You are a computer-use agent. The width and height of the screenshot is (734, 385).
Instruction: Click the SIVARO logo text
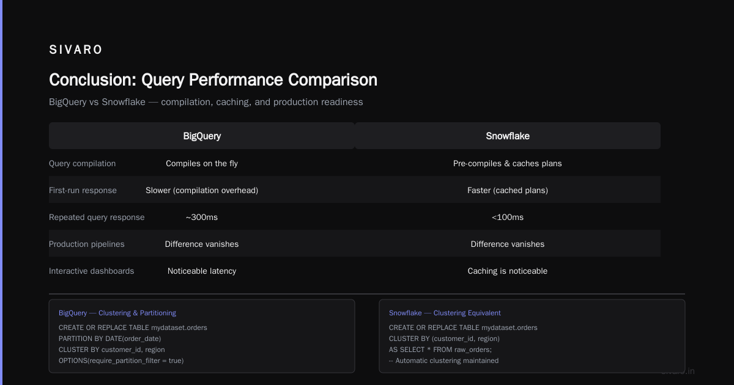(76, 50)
